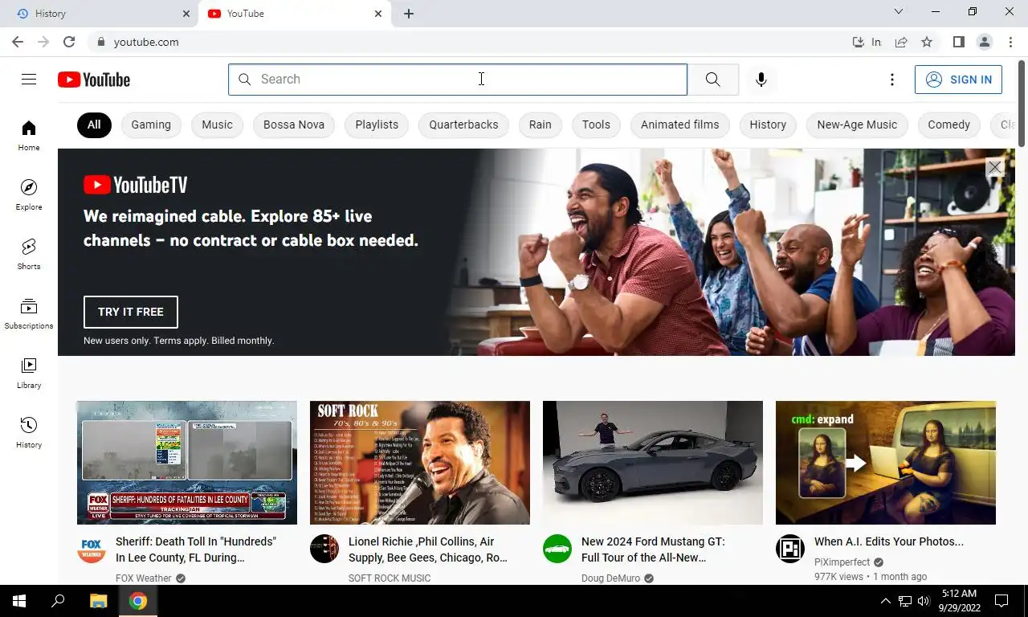Select the Playlists filter chip
Image resolution: width=1028 pixels, height=617 pixels.
(377, 125)
